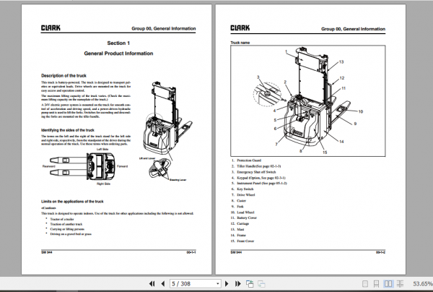This screenshot has height=292, width=433.
Task: Switch to continuous scrolling view
Action: 376,284
